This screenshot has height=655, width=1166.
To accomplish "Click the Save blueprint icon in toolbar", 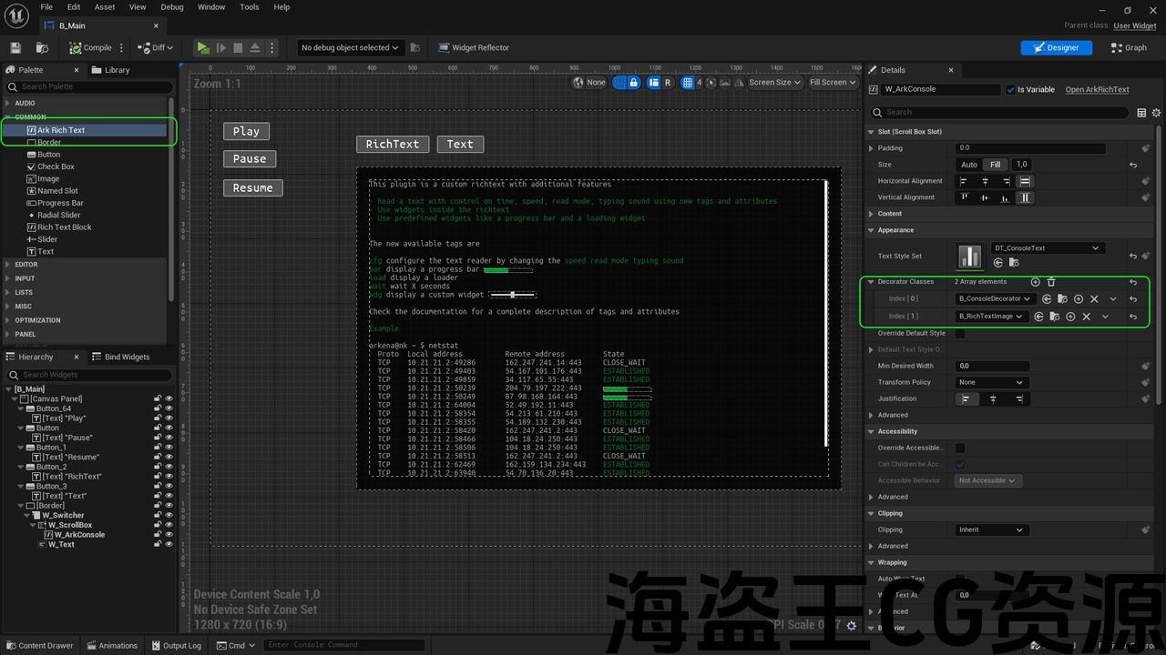I will click(15, 47).
